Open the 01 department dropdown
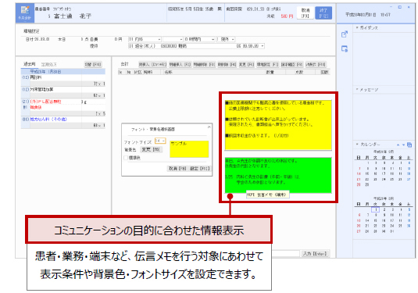418x293 pixels. [x=145, y=39]
